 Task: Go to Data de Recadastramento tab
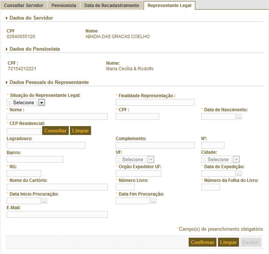pos(112,5)
